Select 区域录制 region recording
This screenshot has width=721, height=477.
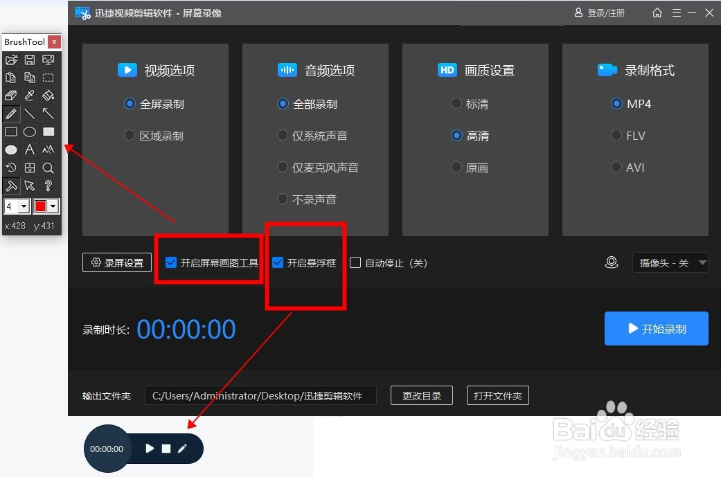(154, 136)
